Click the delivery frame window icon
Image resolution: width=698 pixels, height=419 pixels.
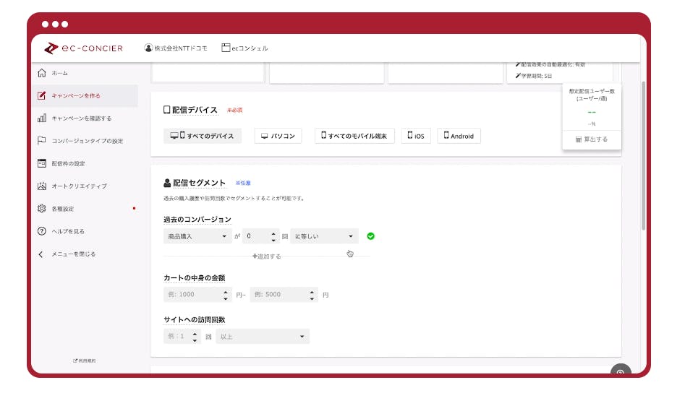pos(42,163)
